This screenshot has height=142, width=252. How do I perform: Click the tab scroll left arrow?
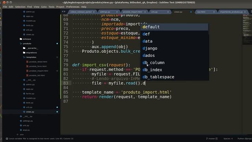[63, 11]
